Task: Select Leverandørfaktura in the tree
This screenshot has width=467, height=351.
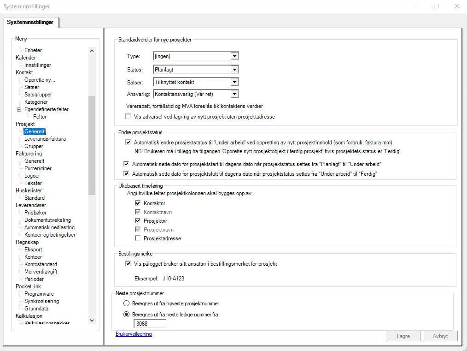Action: coord(45,139)
